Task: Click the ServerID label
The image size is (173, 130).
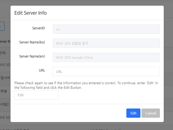Action: [38, 28]
